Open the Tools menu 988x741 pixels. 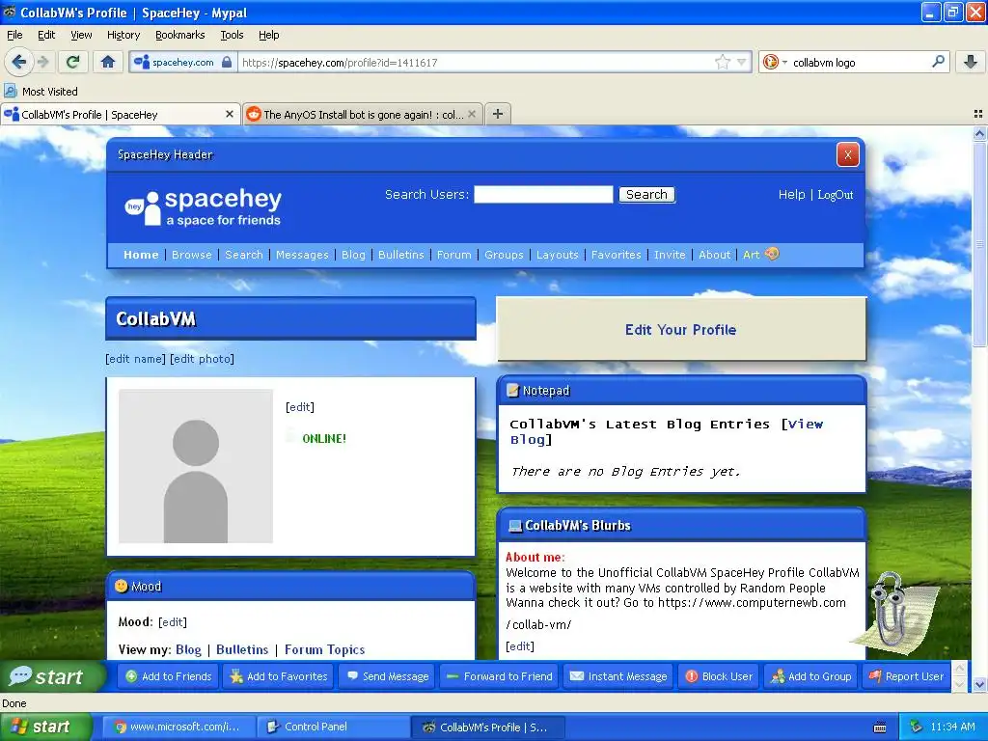[232, 35]
